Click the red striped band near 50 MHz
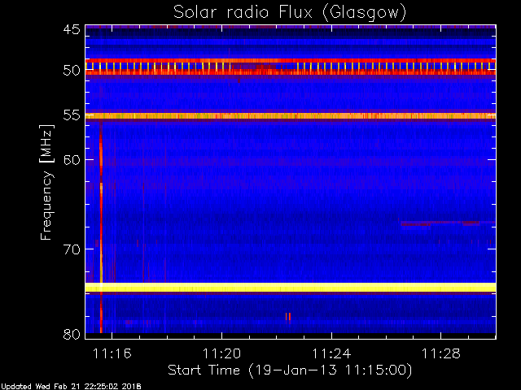The height and width of the screenshot is (390, 521). [291, 67]
